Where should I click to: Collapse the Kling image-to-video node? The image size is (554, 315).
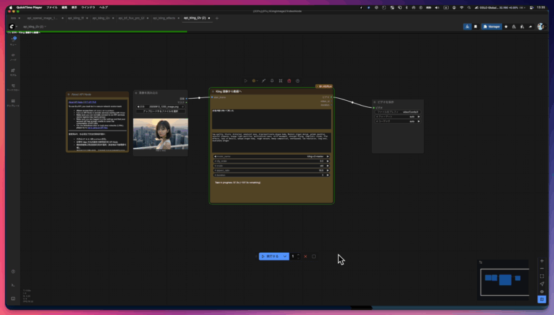click(x=213, y=91)
